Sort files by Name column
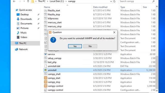This screenshot has height=93, width=165. pyautogui.click(x=47, y=7)
